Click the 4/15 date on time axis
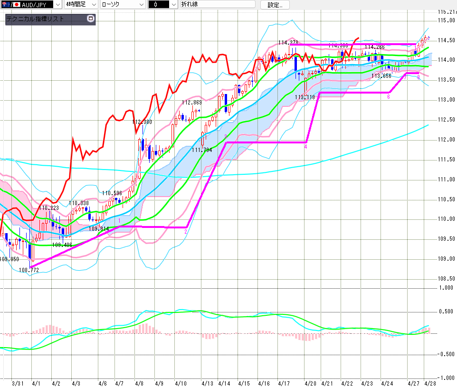This screenshot has height=387, width=457. [x=244, y=383]
